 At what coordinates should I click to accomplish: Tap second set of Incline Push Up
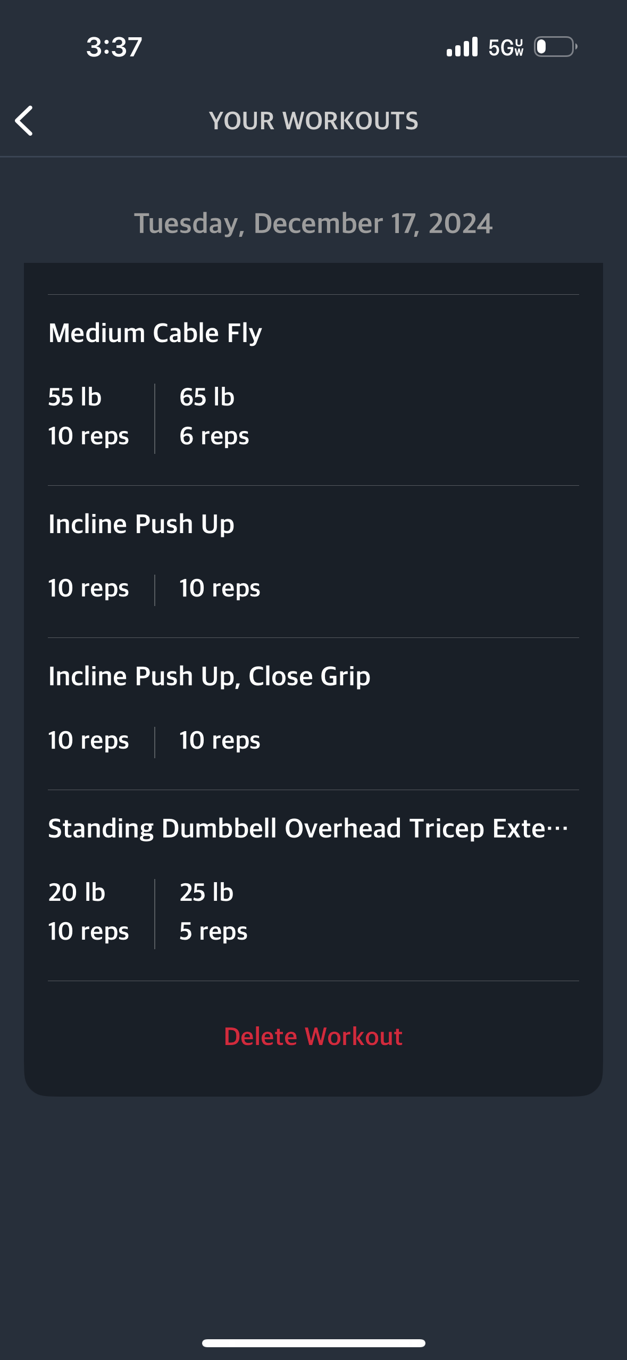220,588
